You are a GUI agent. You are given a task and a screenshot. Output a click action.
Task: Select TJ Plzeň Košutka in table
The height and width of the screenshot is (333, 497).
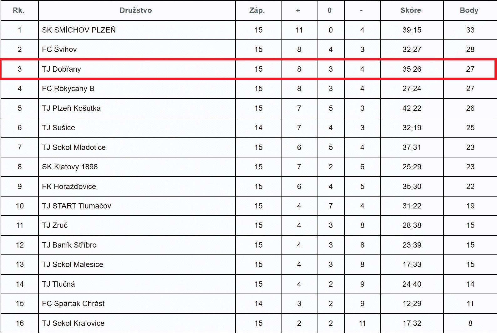(71, 108)
